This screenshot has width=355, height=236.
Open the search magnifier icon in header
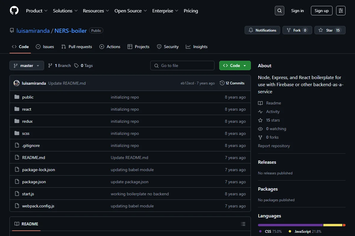click(x=279, y=11)
